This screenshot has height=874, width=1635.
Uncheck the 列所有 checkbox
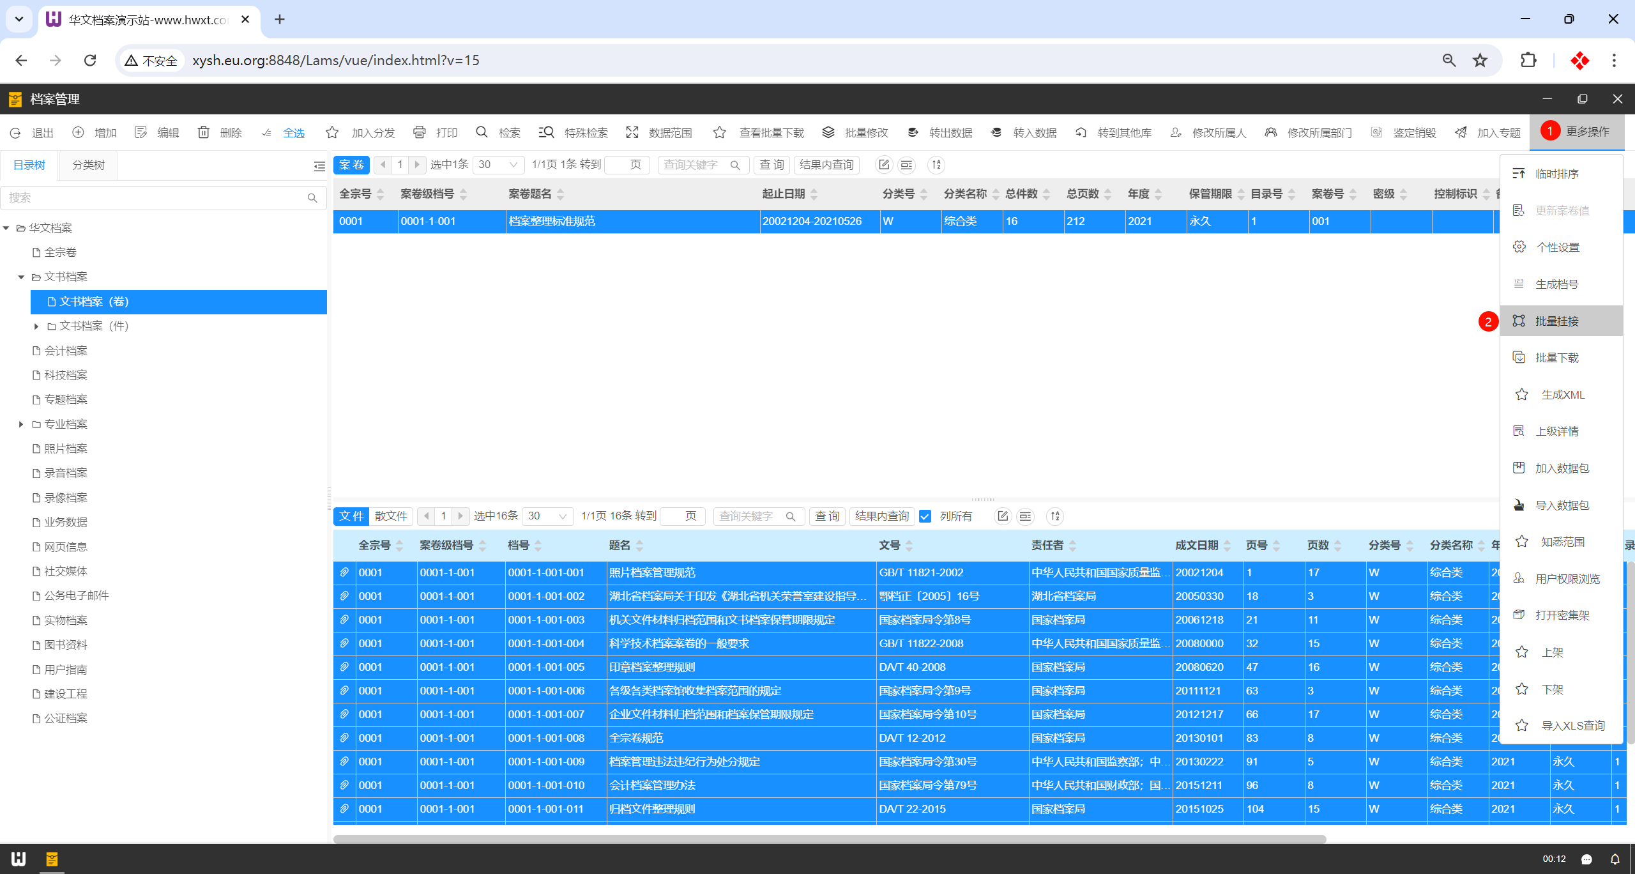click(925, 516)
